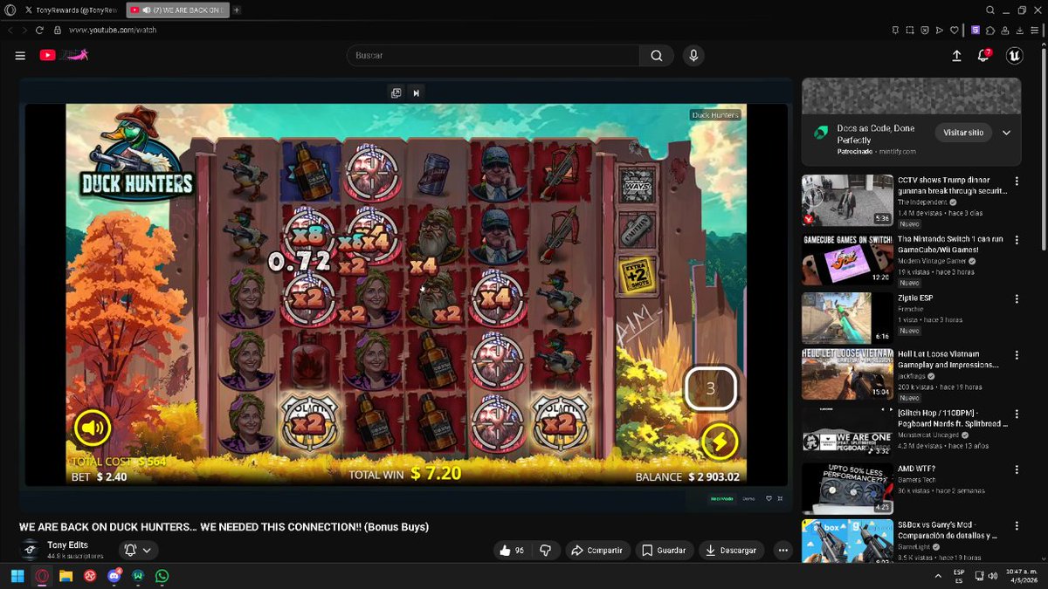The height and width of the screenshot is (589, 1048).
Task: Open options for Nintendo Switch 1 video
Action: tap(1017, 240)
